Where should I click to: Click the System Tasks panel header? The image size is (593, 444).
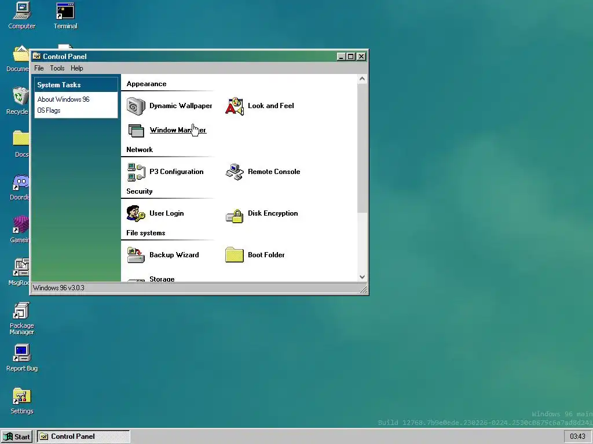pos(76,85)
